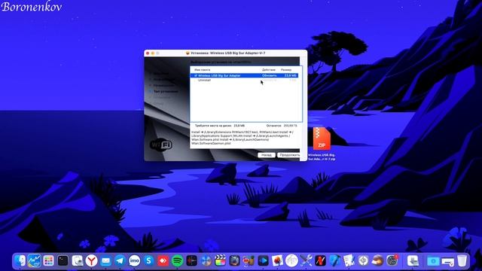
Task: Open Finder from the dock
Action: [20, 260]
